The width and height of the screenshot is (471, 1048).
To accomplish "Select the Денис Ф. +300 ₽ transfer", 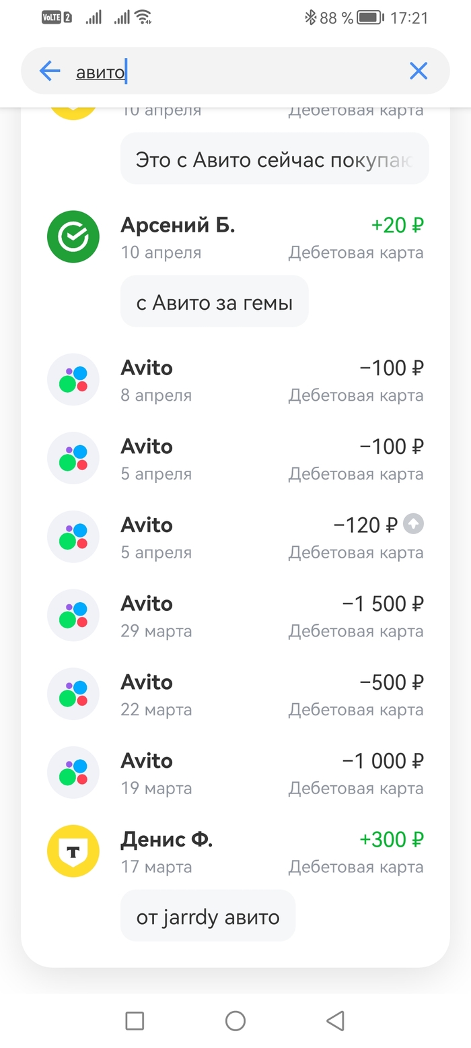I will (269, 851).
